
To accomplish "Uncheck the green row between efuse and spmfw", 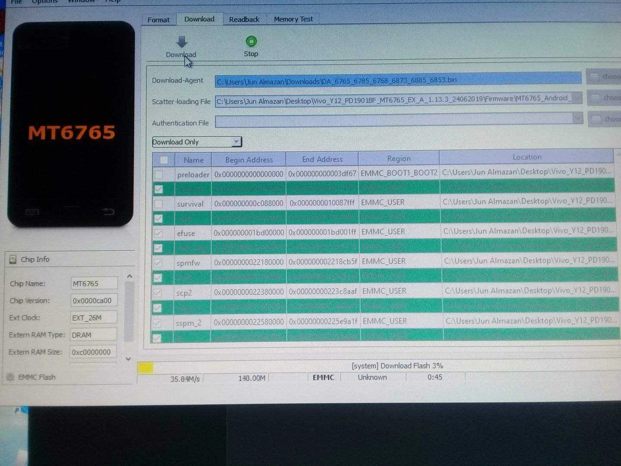I will point(158,248).
